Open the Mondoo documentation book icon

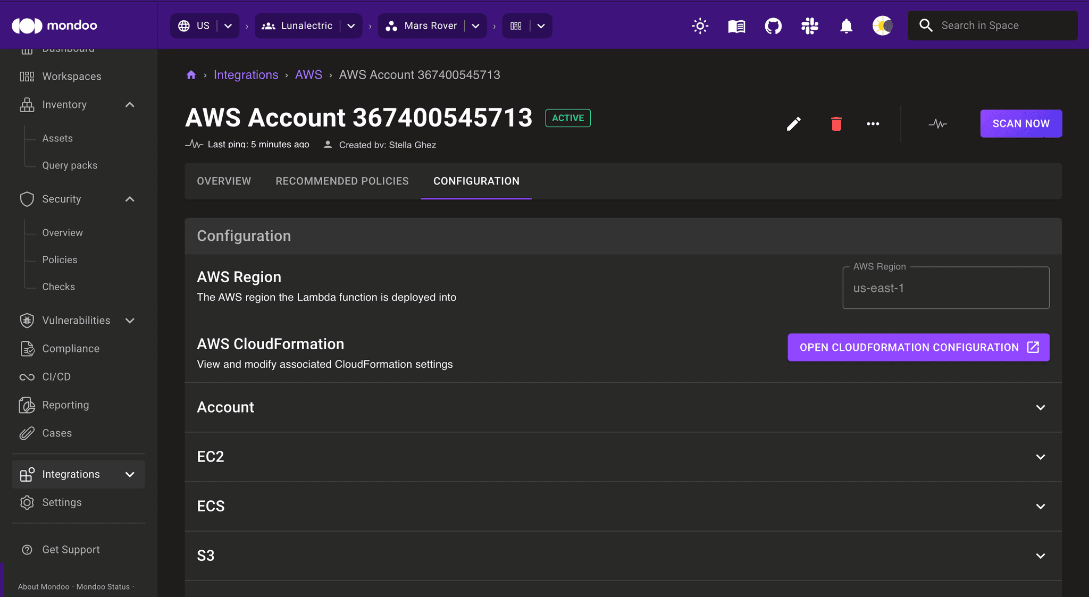click(x=736, y=26)
